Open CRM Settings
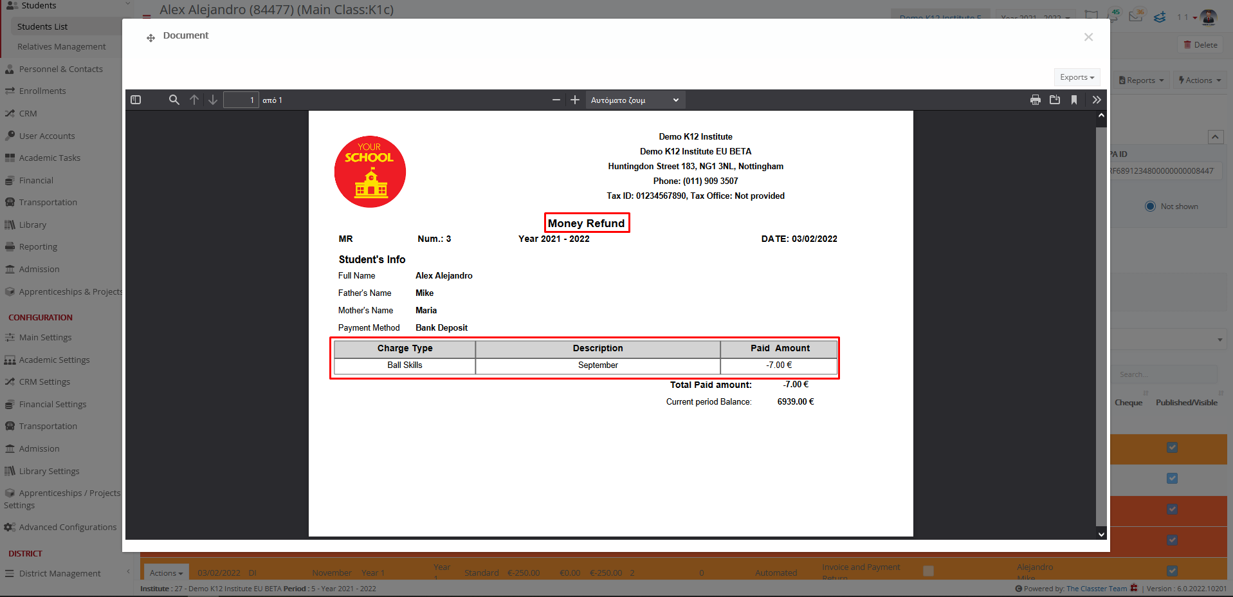 click(44, 381)
